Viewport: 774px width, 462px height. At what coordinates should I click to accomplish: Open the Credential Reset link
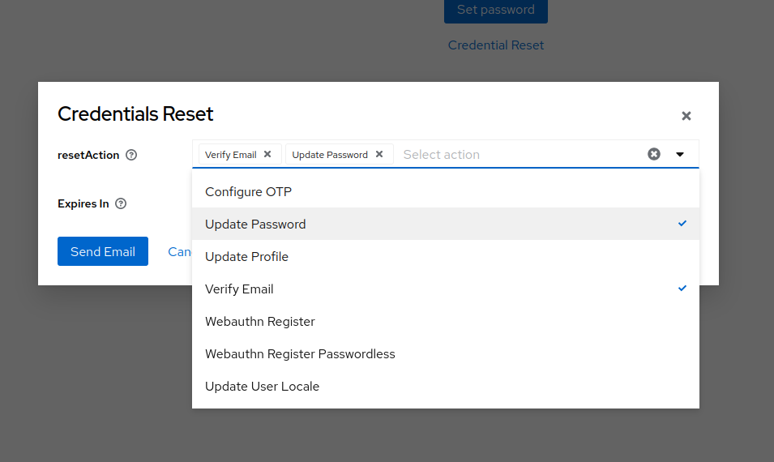point(495,45)
